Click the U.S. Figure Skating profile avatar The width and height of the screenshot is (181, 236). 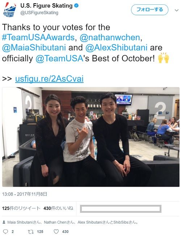pos(10,10)
